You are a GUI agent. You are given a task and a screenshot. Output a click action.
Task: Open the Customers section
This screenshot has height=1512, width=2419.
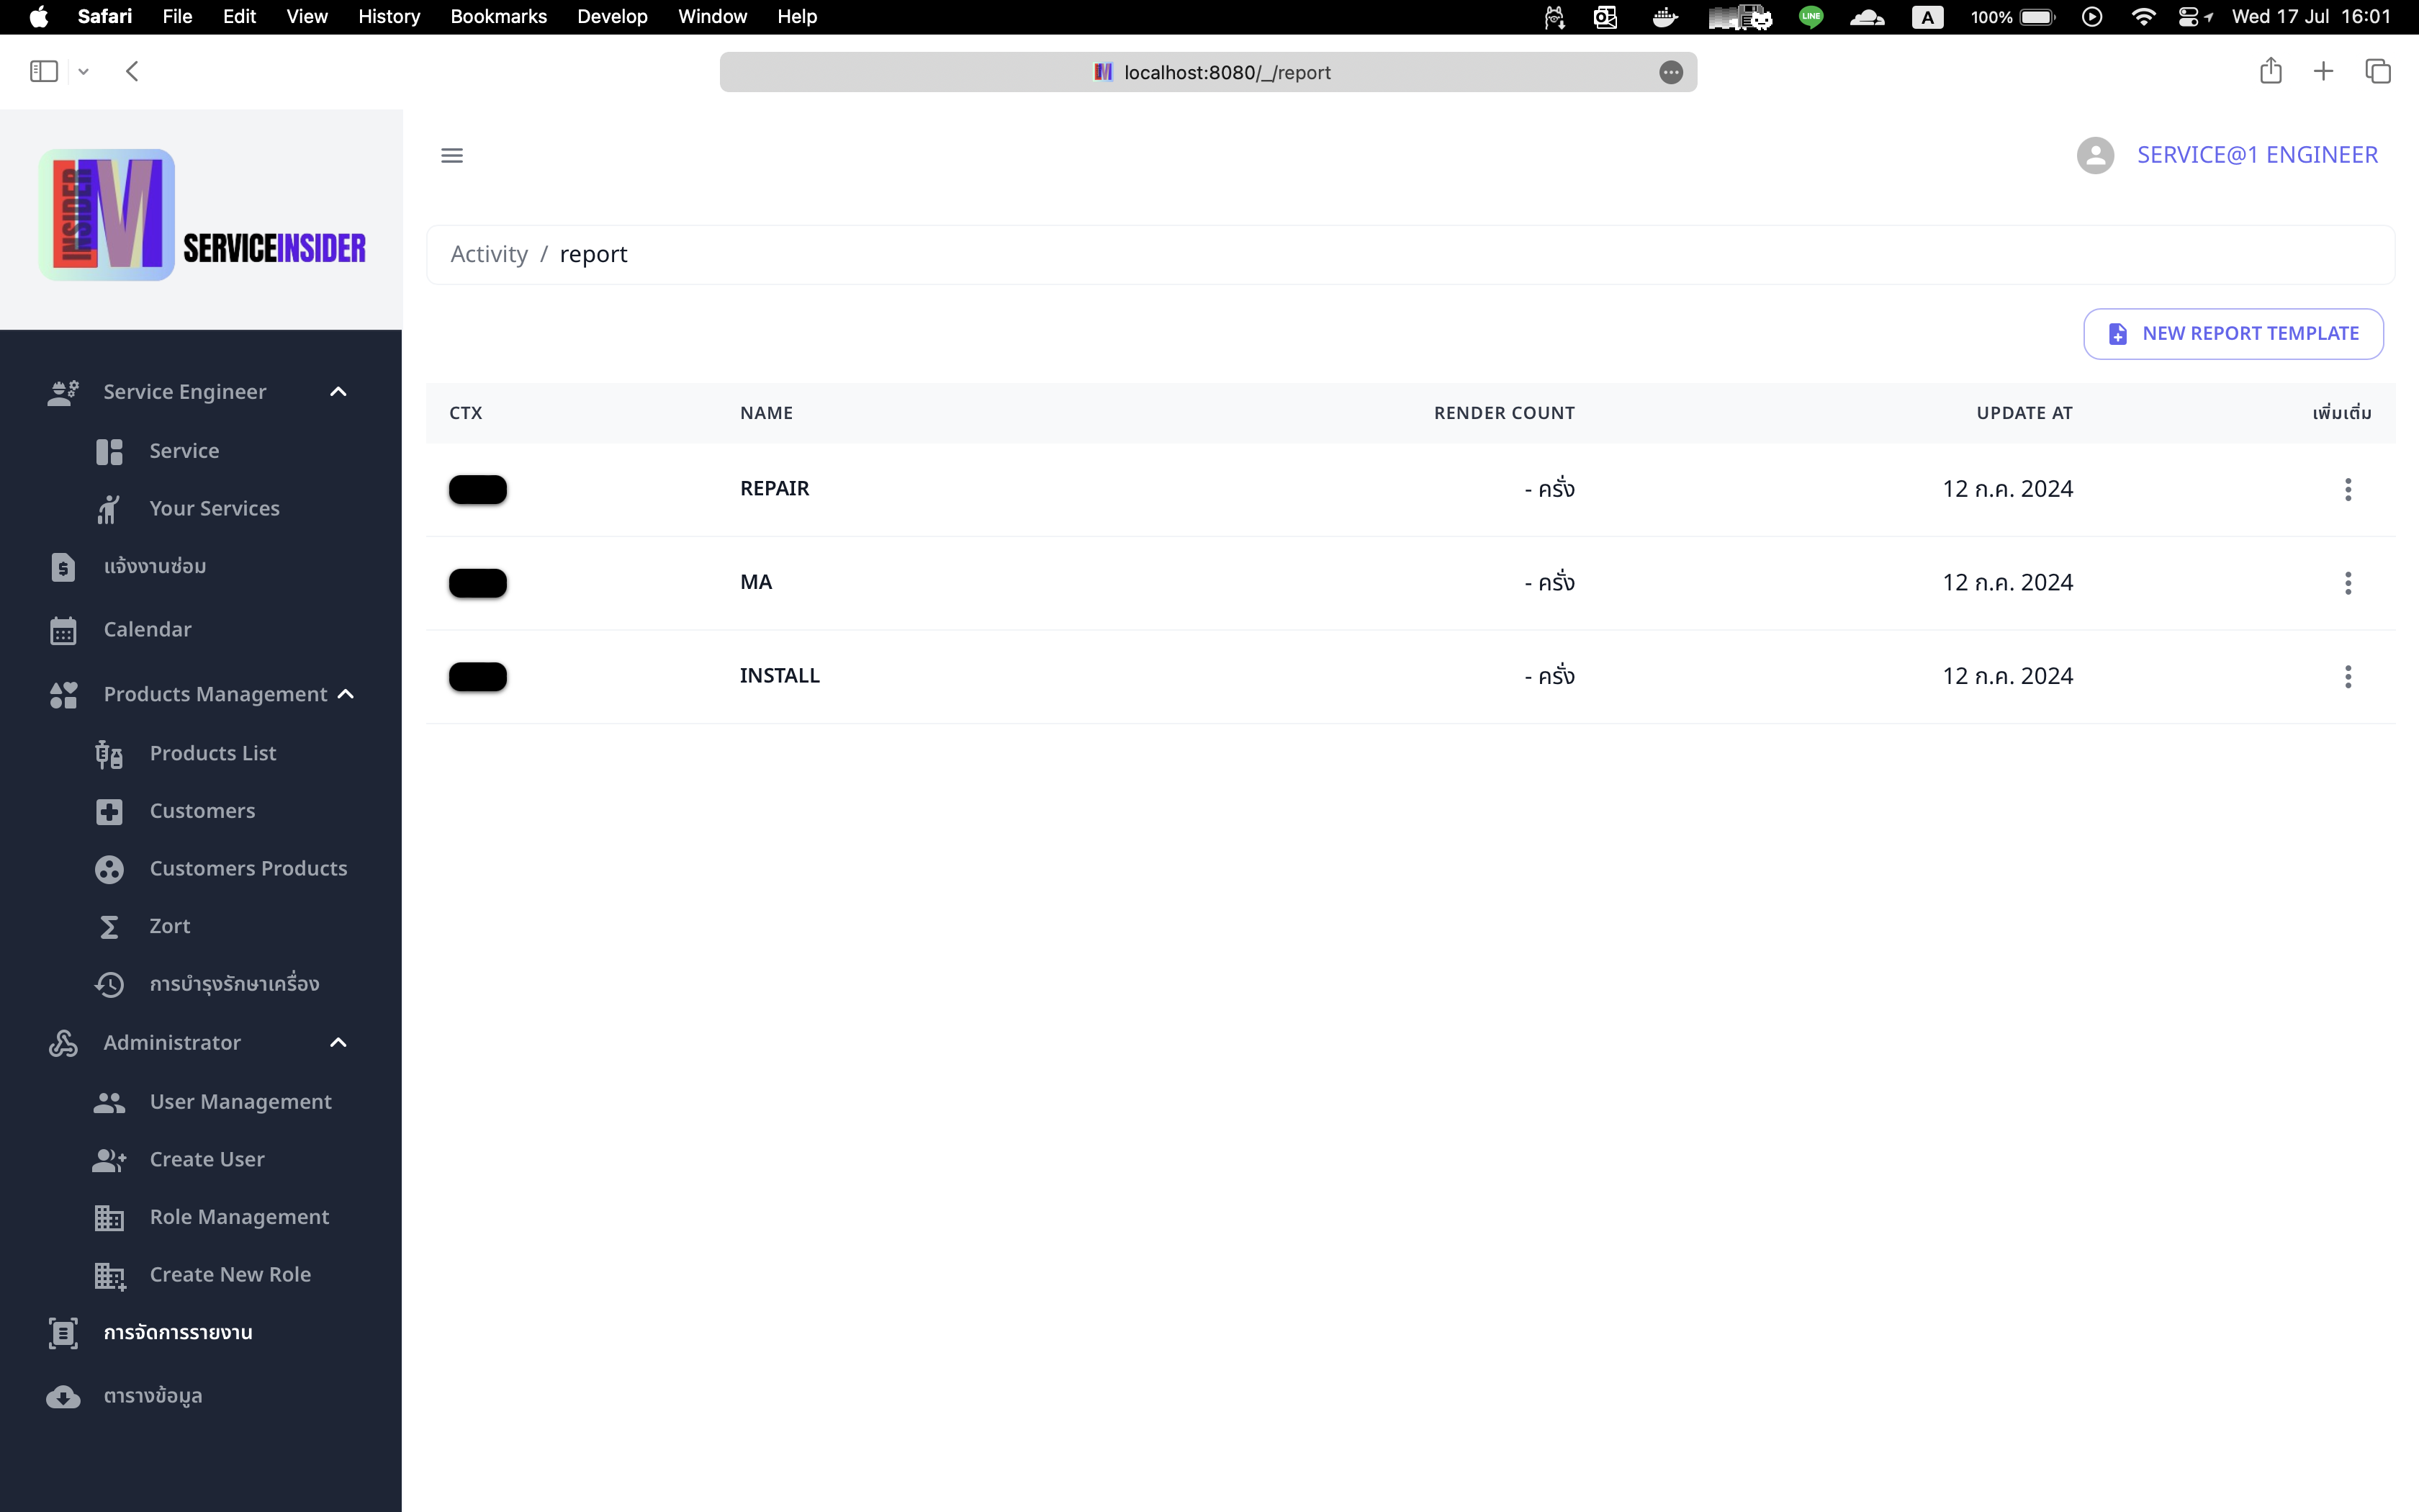coord(203,811)
